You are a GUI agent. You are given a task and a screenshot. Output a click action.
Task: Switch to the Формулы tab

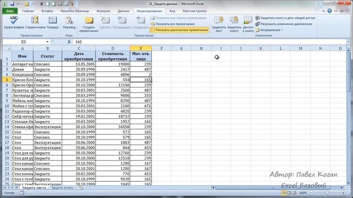pos(103,11)
